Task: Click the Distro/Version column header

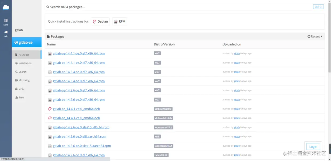Action: (164, 44)
